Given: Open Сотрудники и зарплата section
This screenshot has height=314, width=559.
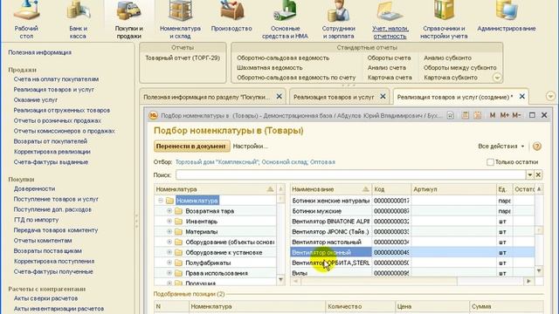Looking at the screenshot, I should click(x=338, y=19).
